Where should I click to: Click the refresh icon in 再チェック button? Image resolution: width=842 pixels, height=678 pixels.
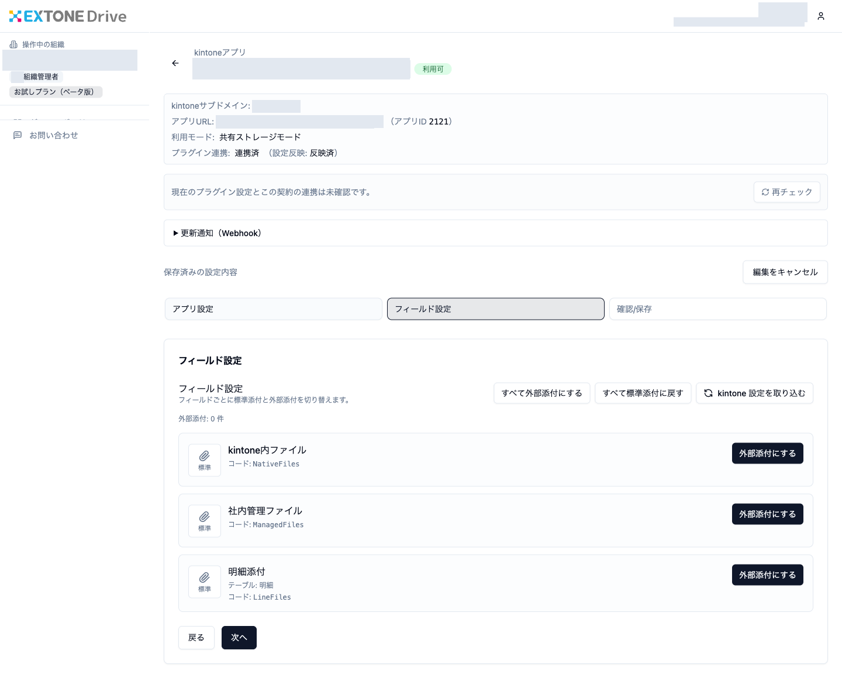click(765, 192)
